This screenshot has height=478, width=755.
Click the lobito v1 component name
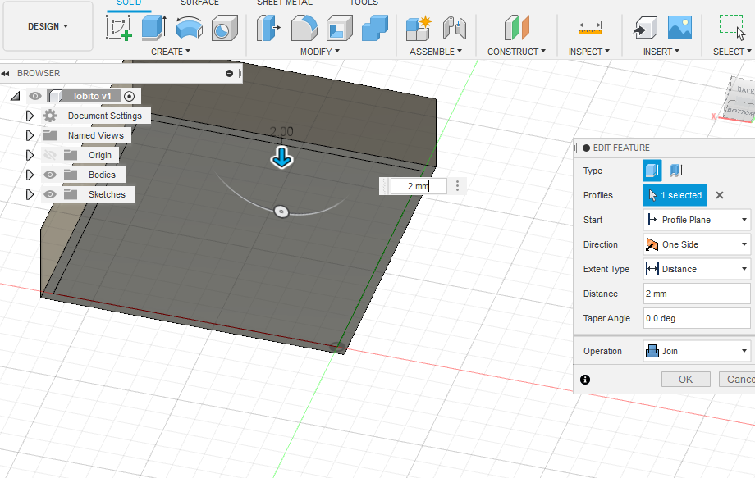pos(93,96)
